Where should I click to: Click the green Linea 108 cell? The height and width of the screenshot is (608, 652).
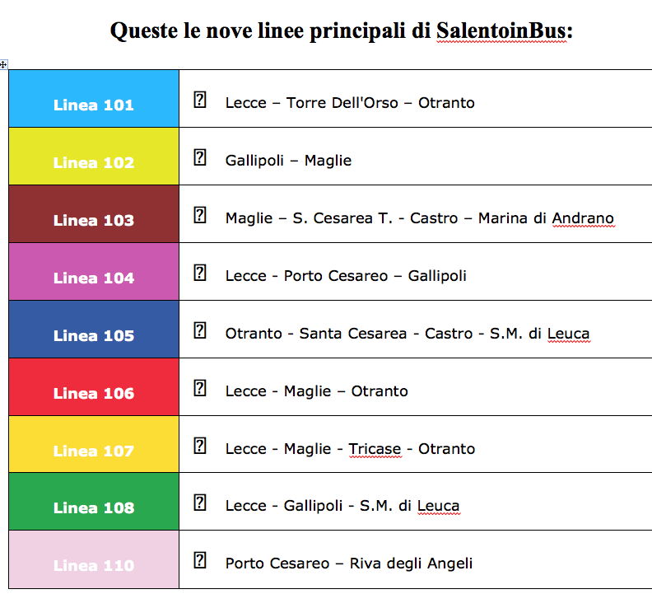[94, 502]
